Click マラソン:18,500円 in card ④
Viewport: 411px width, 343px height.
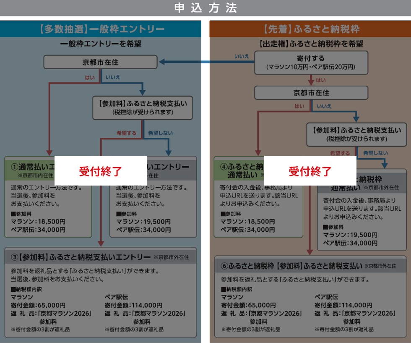(248, 222)
